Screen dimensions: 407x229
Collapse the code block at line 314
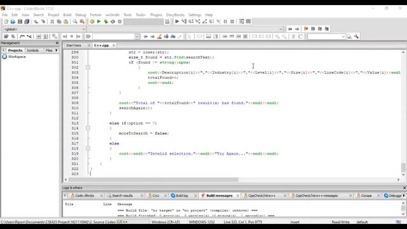(x=88, y=128)
